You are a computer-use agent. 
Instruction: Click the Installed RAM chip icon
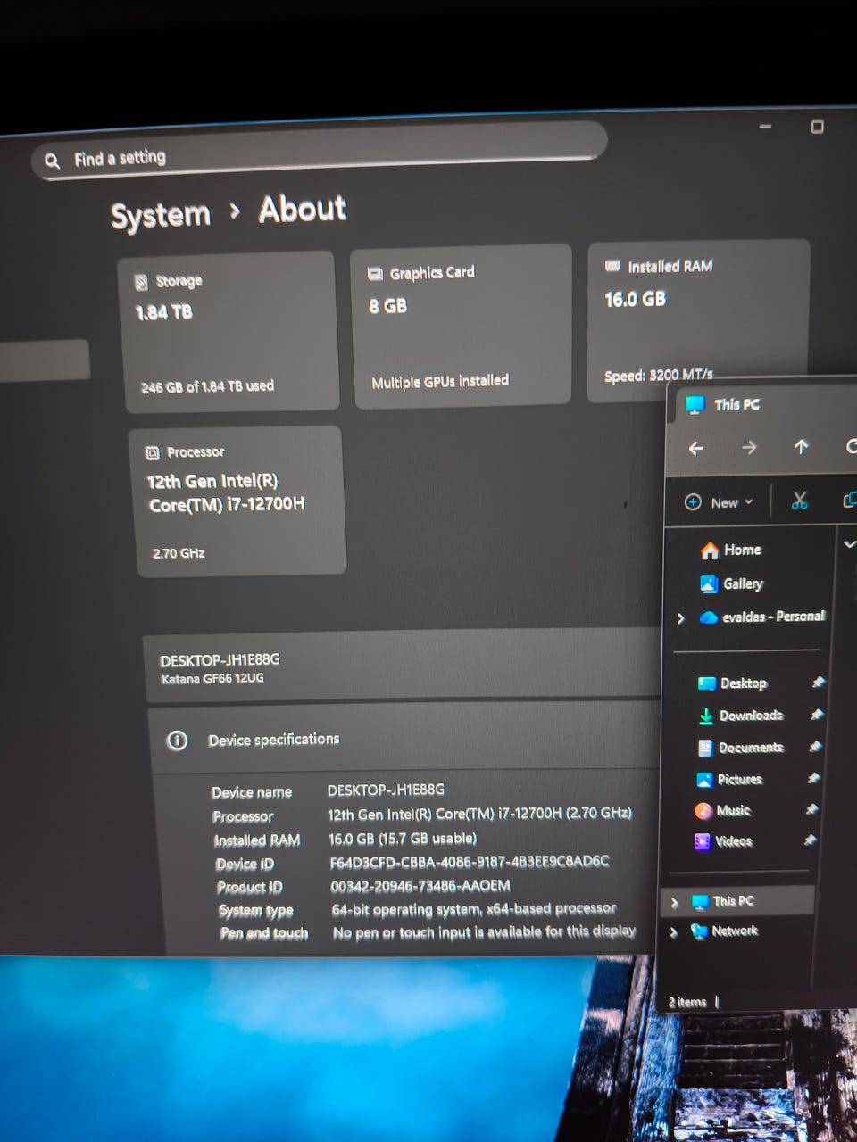tap(612, 266)
